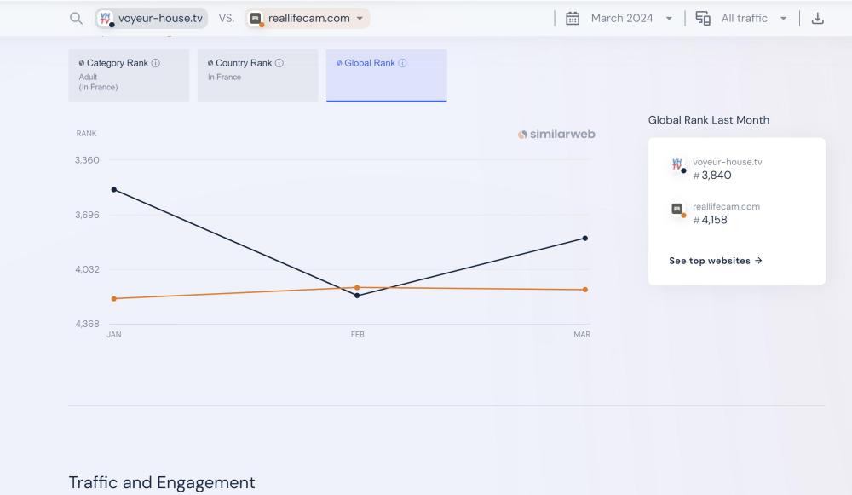Click the voyeur-house.tv favicon in search bar
Image resolution: width=852 pixels, height=495 pixels.
[x=106, y=19]
